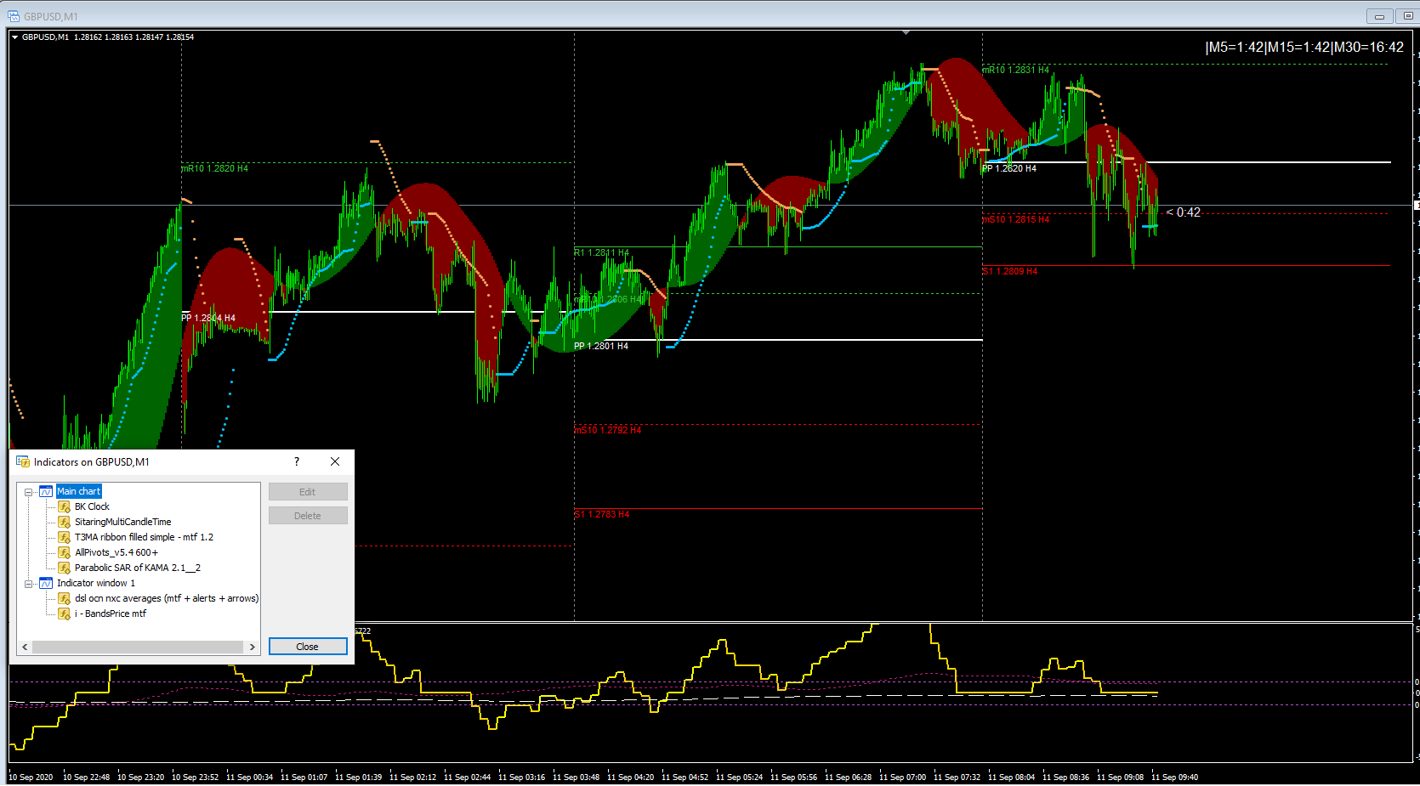1420x786 pixels.
Task: Select the i - BandsPrice mtf entry
Action: (x=111, y=614)
